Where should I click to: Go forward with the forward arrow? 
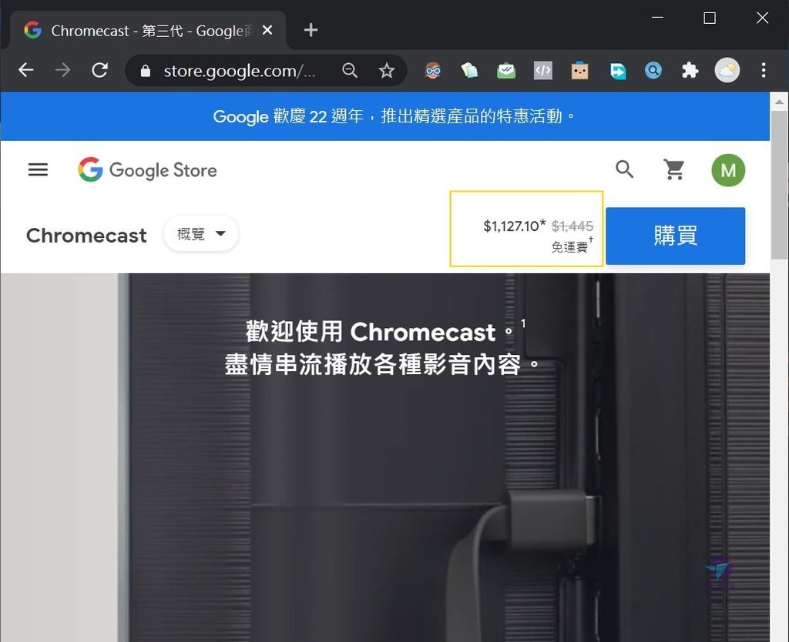(62, 70)
